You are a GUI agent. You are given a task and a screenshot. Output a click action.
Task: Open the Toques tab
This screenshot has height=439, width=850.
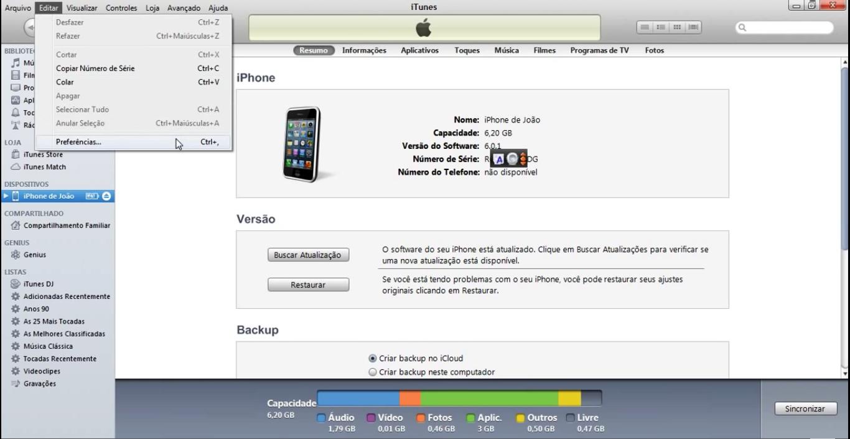pos(467,50)
